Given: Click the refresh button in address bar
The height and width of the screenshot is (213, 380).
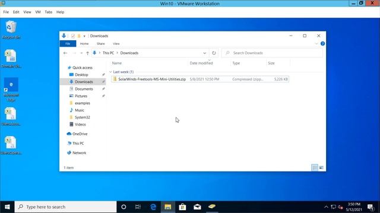Looking at the screenshot, I should (x=214, y=53).
